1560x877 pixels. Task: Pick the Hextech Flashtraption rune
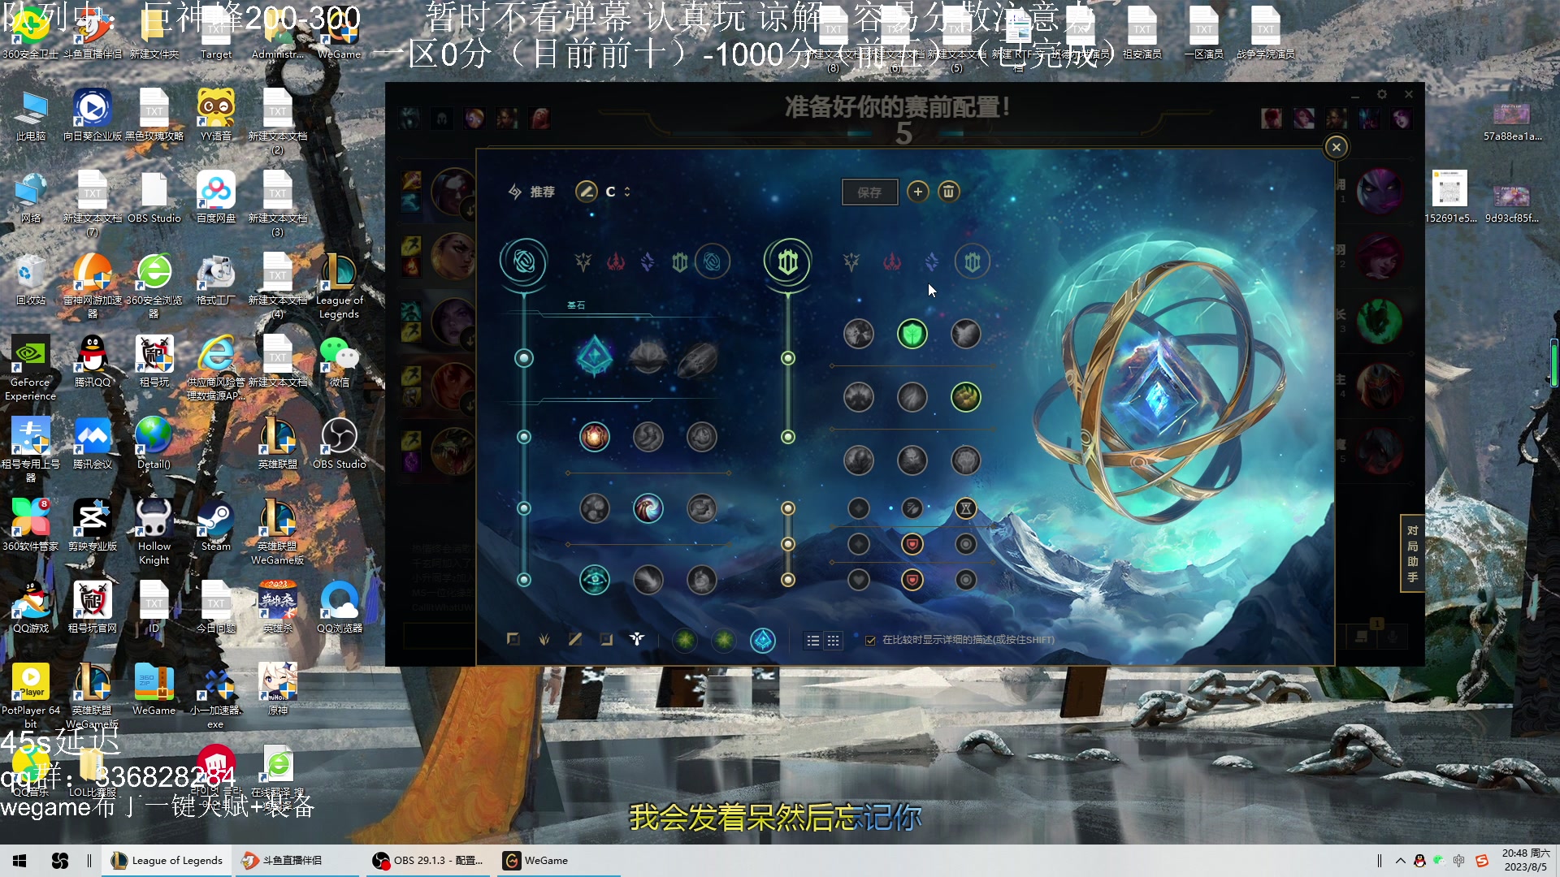click(594, 437)
